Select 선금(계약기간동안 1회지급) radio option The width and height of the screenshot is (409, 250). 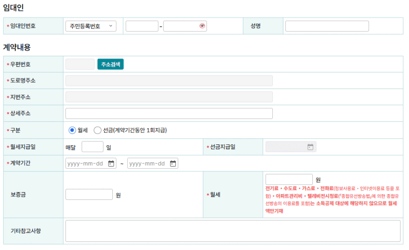97,130
